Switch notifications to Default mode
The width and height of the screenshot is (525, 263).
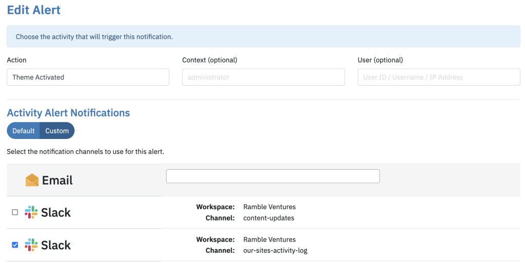pos(24,131)
